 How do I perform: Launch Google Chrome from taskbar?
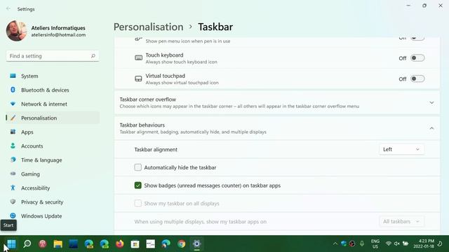coord(181,244)
